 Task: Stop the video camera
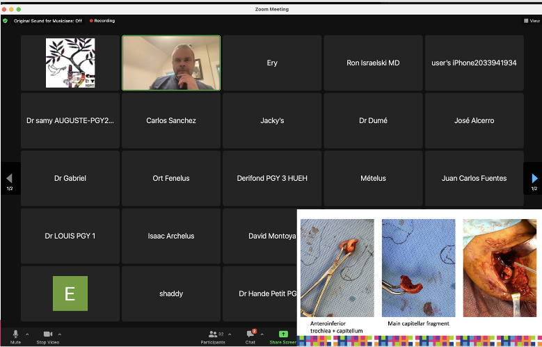48,337
